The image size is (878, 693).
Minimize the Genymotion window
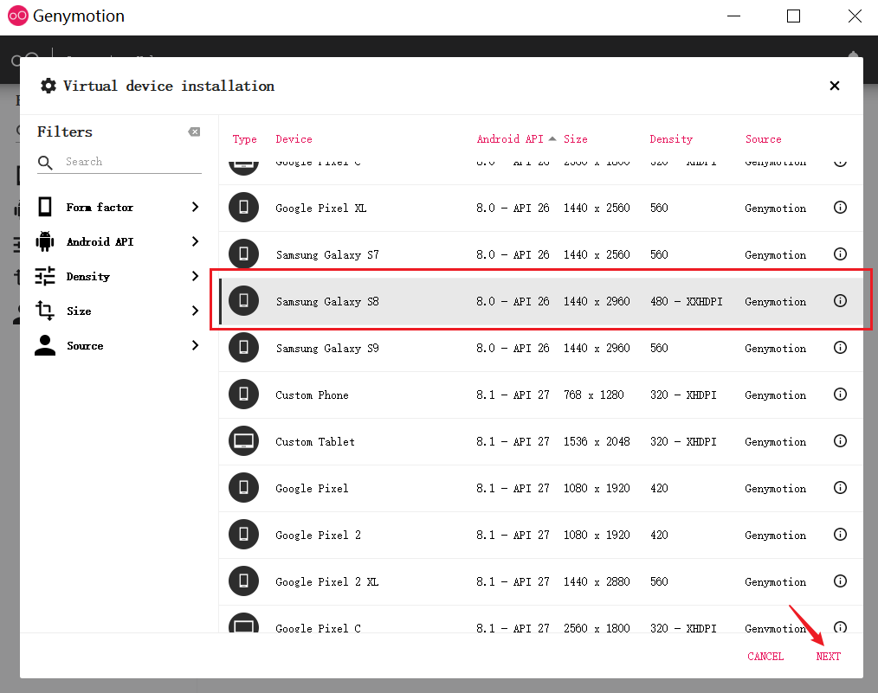click(x=733, y=16)
